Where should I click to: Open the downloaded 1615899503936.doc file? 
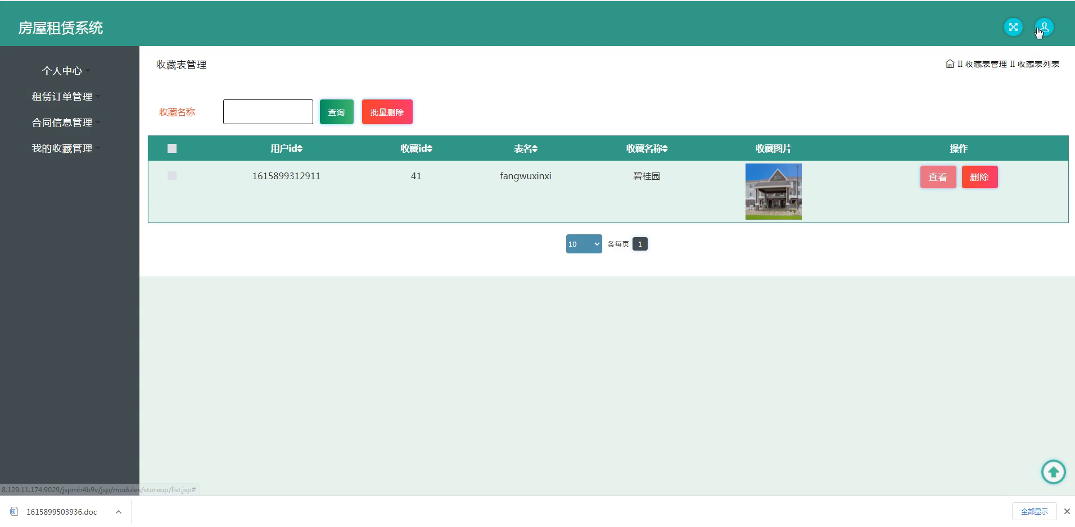tap(61, 512)
